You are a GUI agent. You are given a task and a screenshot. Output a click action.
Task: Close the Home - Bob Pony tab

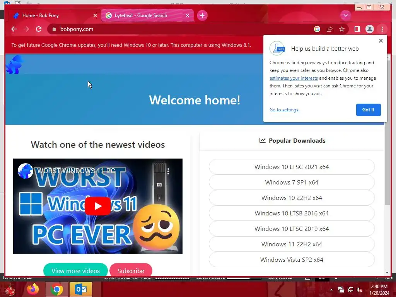coord(95,15)
